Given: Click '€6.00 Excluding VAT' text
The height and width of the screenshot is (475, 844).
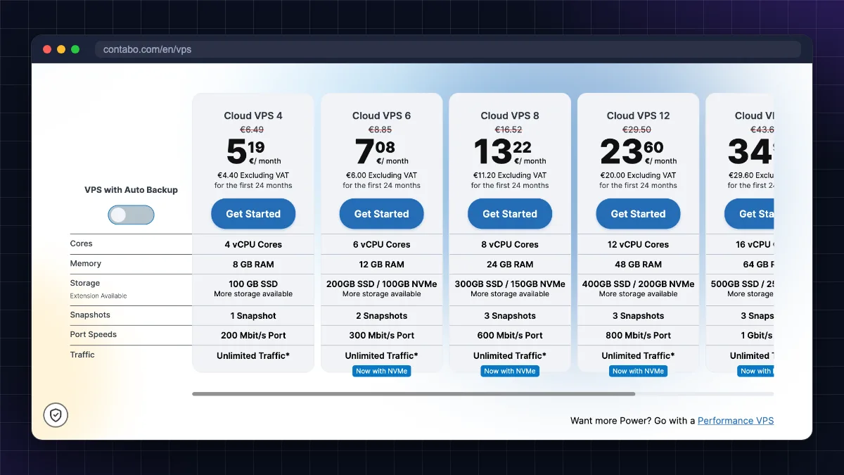Looking at the screenshot, I should [x=382, y=175].
